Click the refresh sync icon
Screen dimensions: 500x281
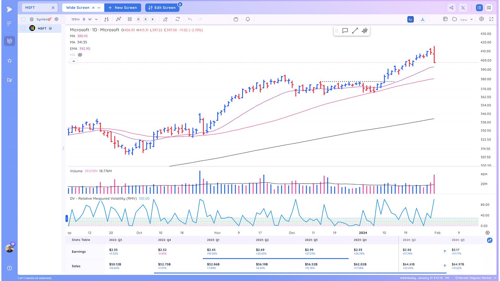[x=178, y=19]
